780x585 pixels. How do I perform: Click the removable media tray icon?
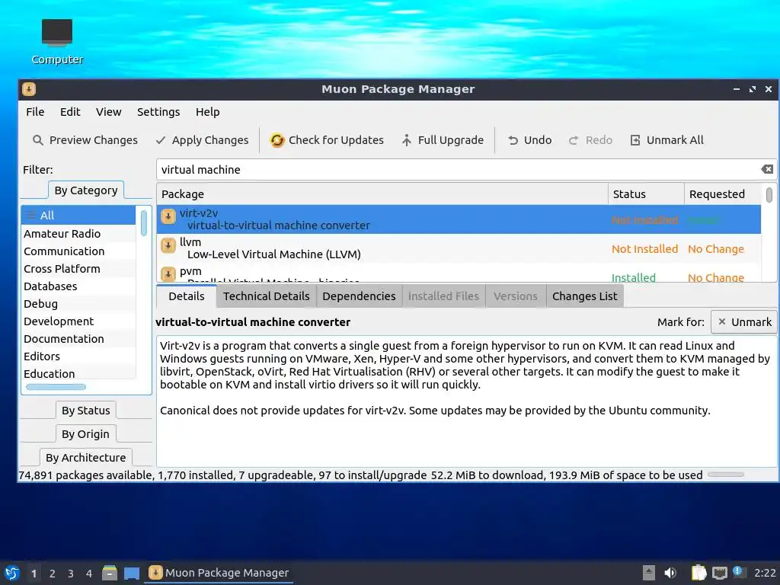(649, 573)
